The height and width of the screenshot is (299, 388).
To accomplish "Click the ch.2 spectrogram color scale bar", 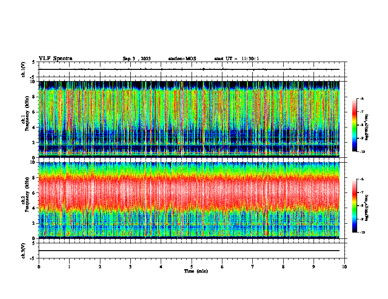I will point(355,206).
